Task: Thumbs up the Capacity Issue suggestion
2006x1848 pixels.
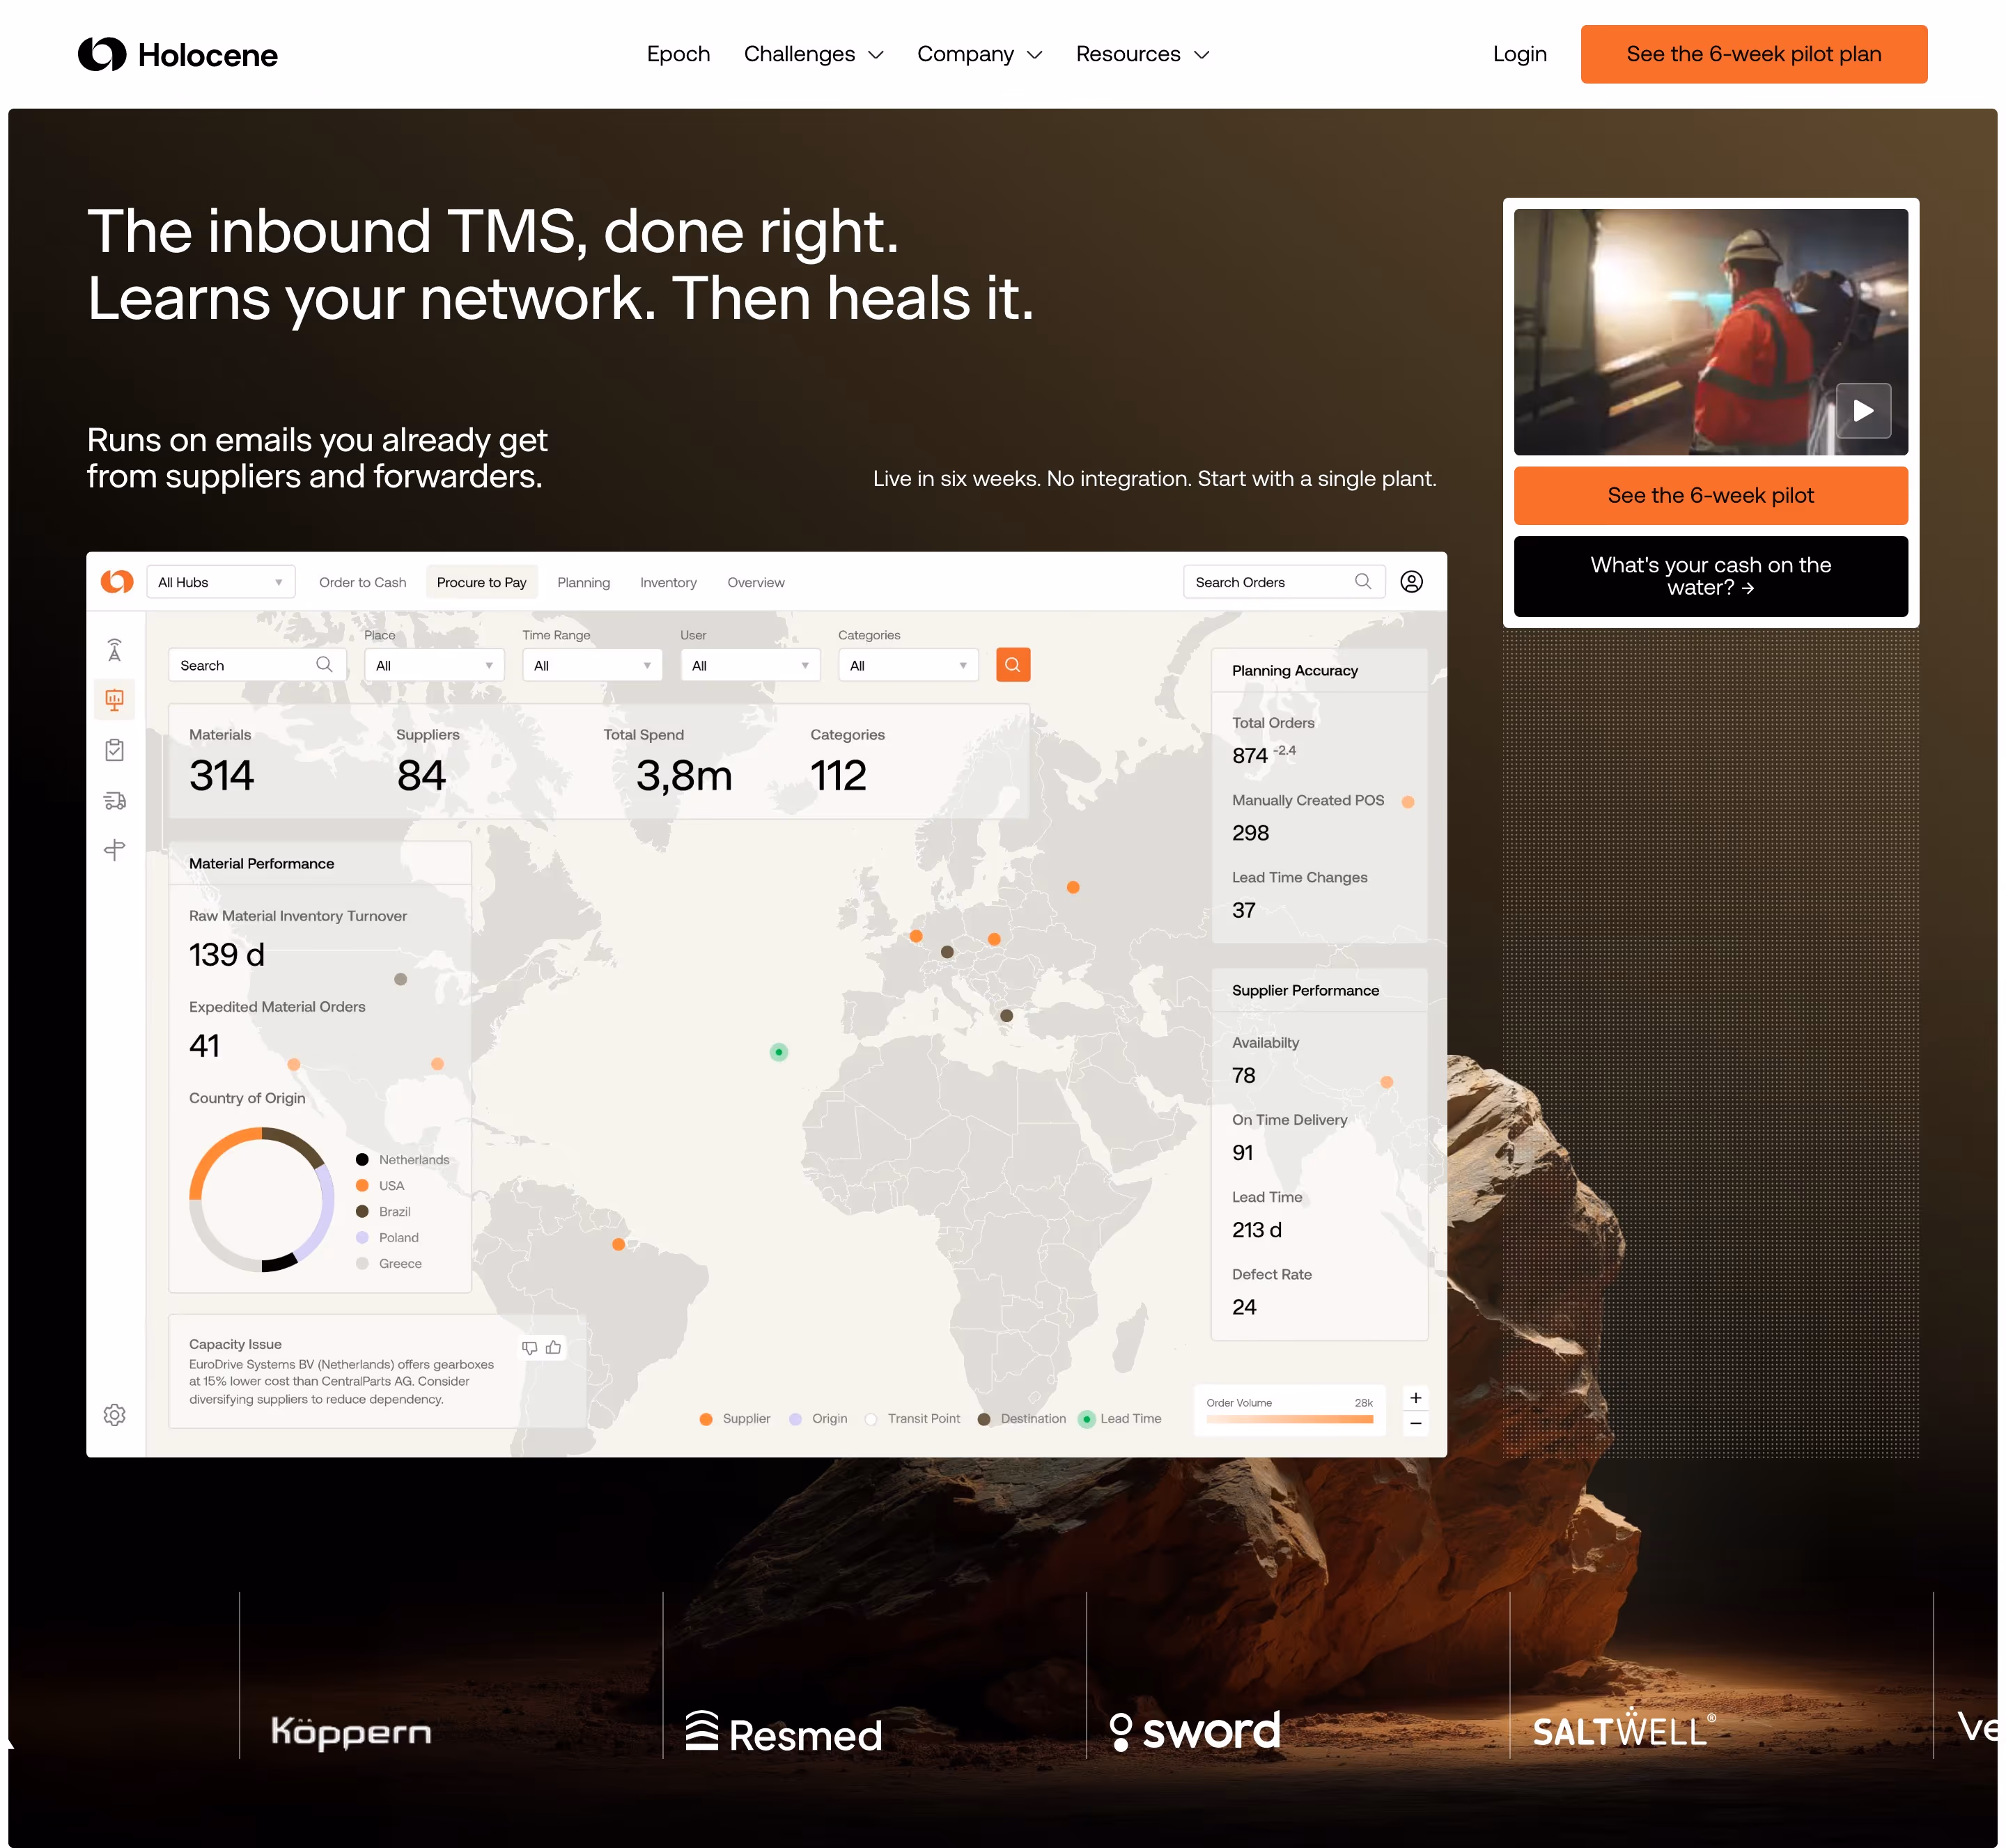Action: [x=553, y=1347]
